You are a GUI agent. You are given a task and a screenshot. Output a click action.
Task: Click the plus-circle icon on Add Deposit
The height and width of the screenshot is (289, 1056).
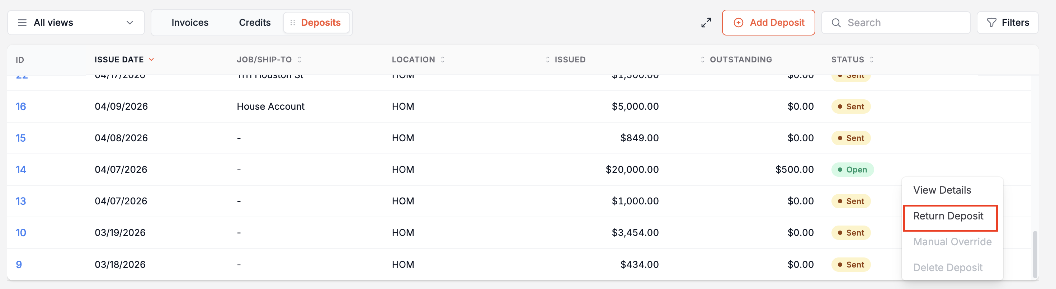[738, 23]
